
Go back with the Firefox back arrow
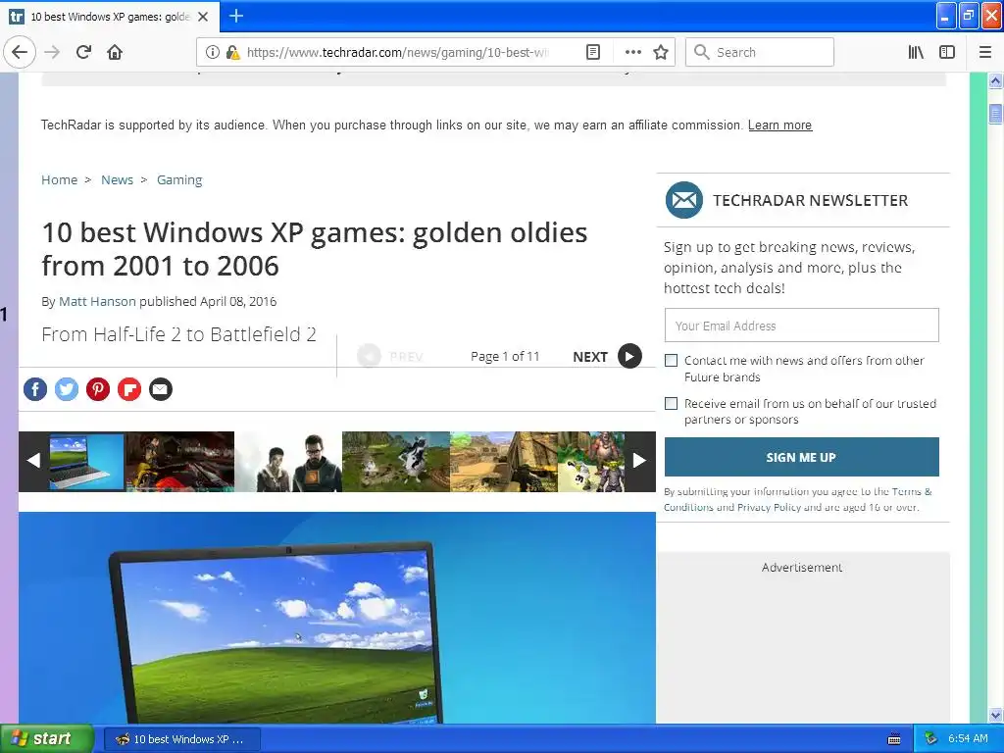20,52
